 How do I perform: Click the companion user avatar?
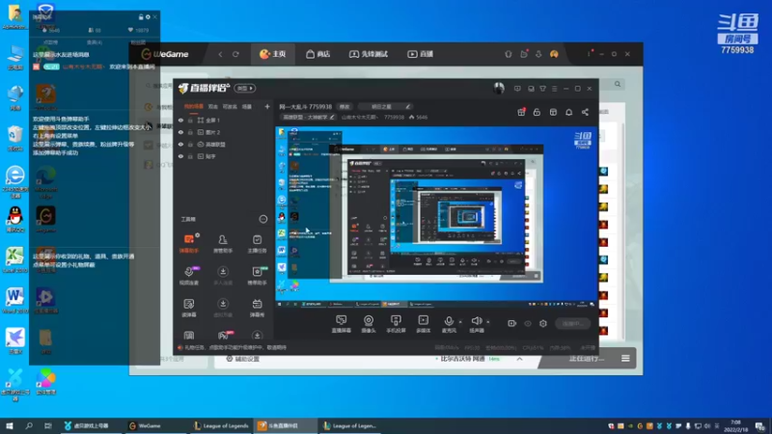[499, 88]
